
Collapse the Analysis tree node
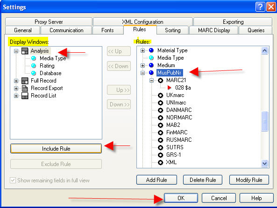[16, 51]
